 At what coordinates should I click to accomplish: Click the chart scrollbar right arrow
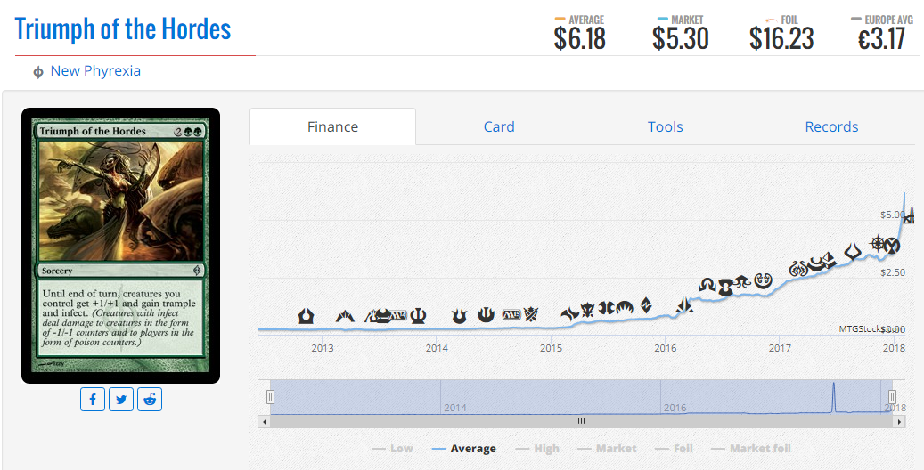[900, 421]
